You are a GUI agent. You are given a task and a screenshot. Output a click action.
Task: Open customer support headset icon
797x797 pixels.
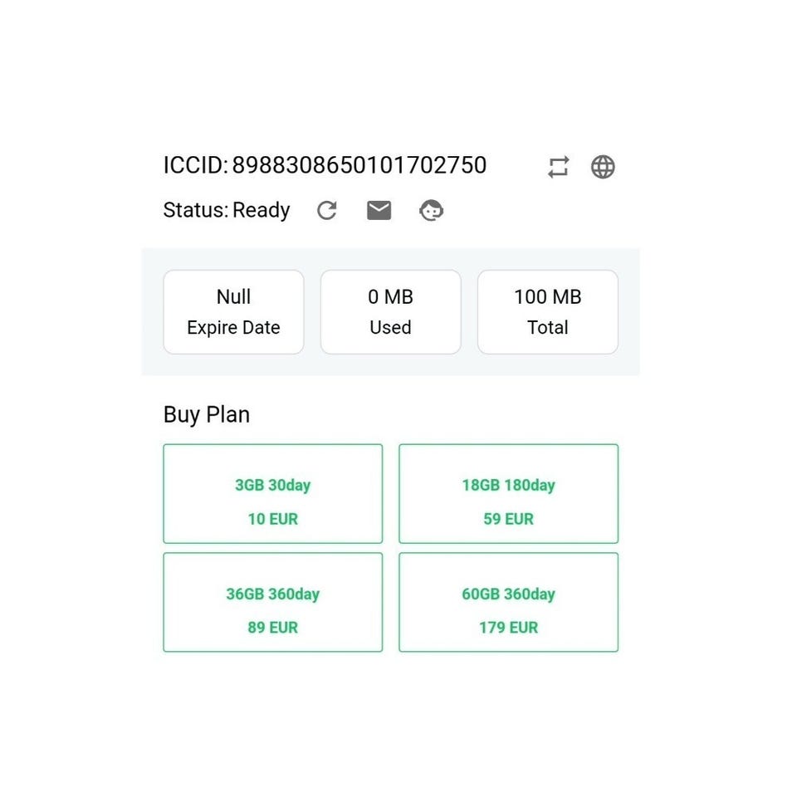[x=431, y=210]
